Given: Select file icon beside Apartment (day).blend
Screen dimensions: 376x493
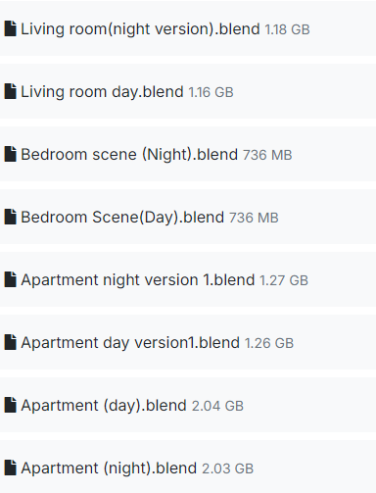Looking at the screenshot, I should (x=10, y=405).
